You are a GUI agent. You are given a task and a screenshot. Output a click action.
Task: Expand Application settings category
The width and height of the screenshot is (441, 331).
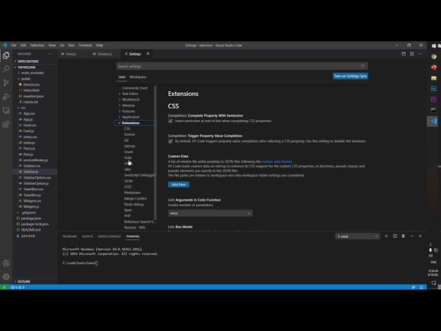[x=129, y=117]
